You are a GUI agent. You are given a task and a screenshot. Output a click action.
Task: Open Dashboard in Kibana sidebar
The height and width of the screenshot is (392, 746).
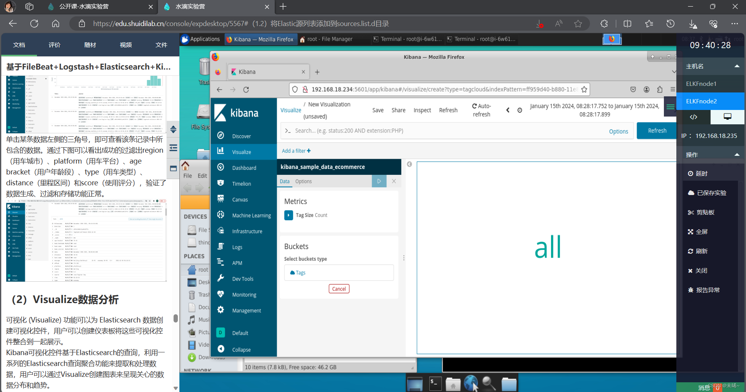pyautogui.click(x=244, y=168)
